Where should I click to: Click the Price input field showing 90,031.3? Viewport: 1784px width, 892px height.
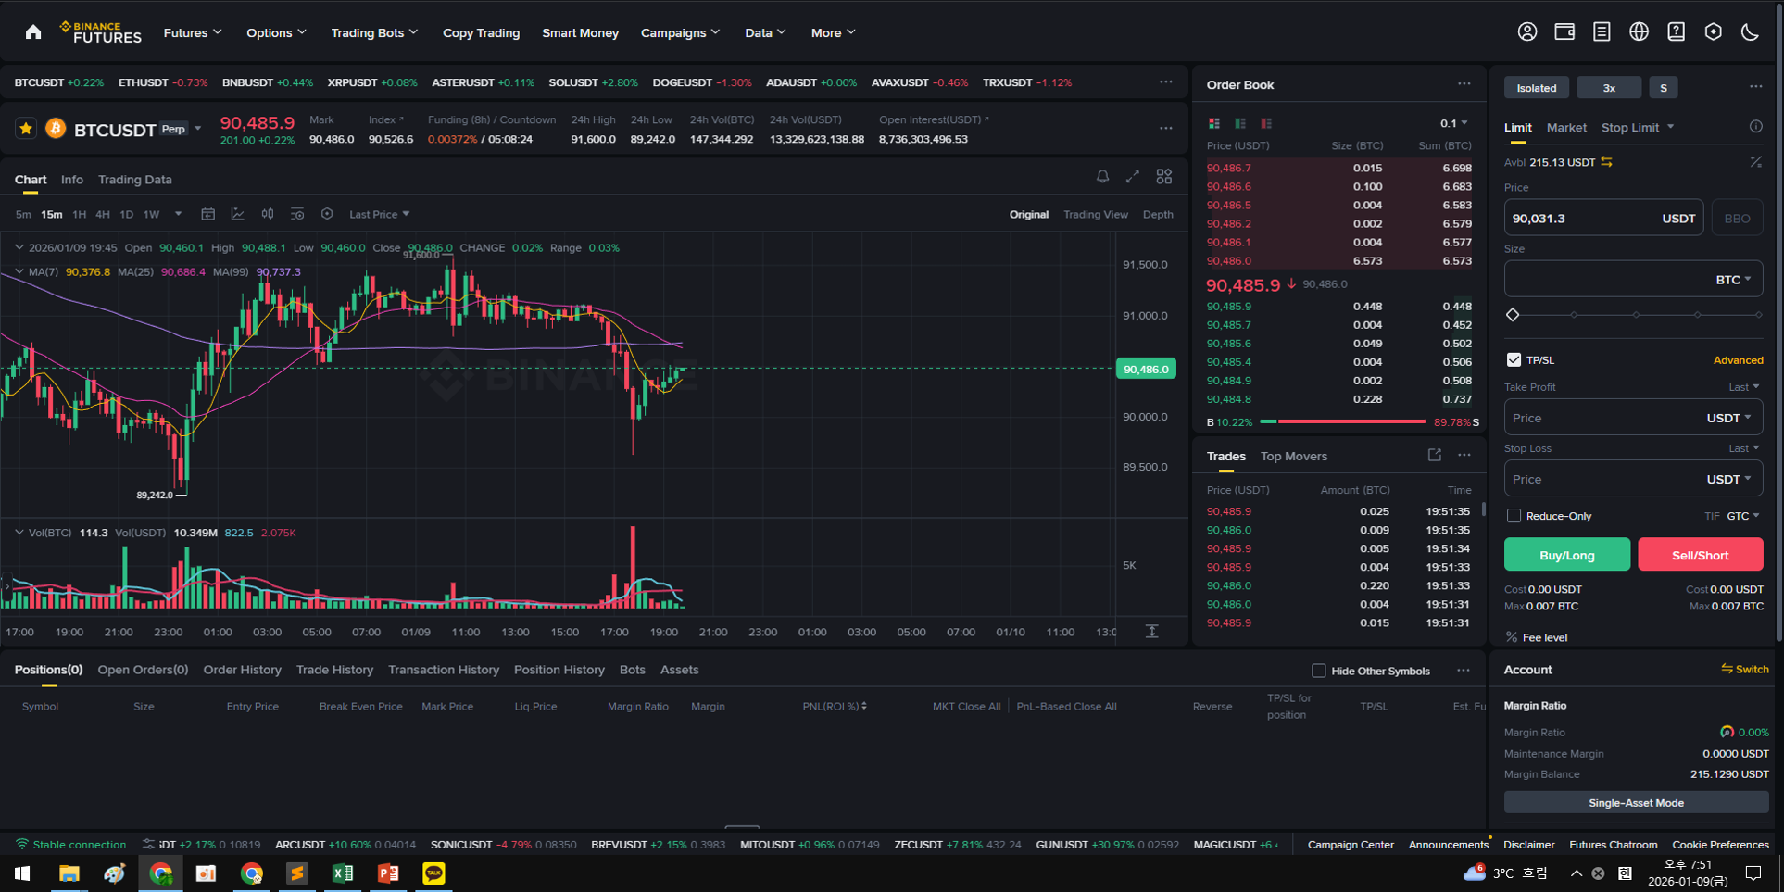(x=1603, y=218)
